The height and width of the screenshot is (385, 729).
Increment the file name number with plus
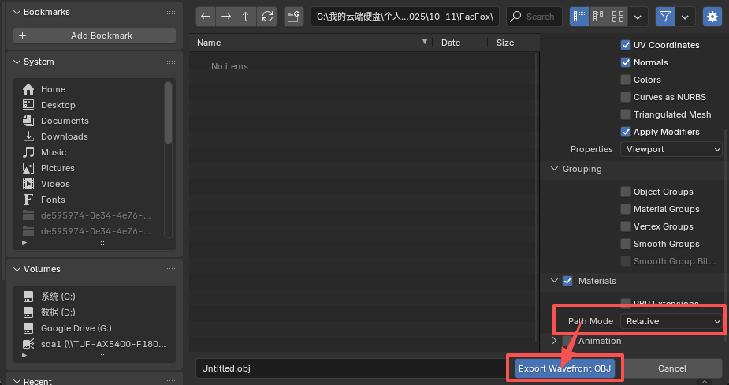coord(497,368)
